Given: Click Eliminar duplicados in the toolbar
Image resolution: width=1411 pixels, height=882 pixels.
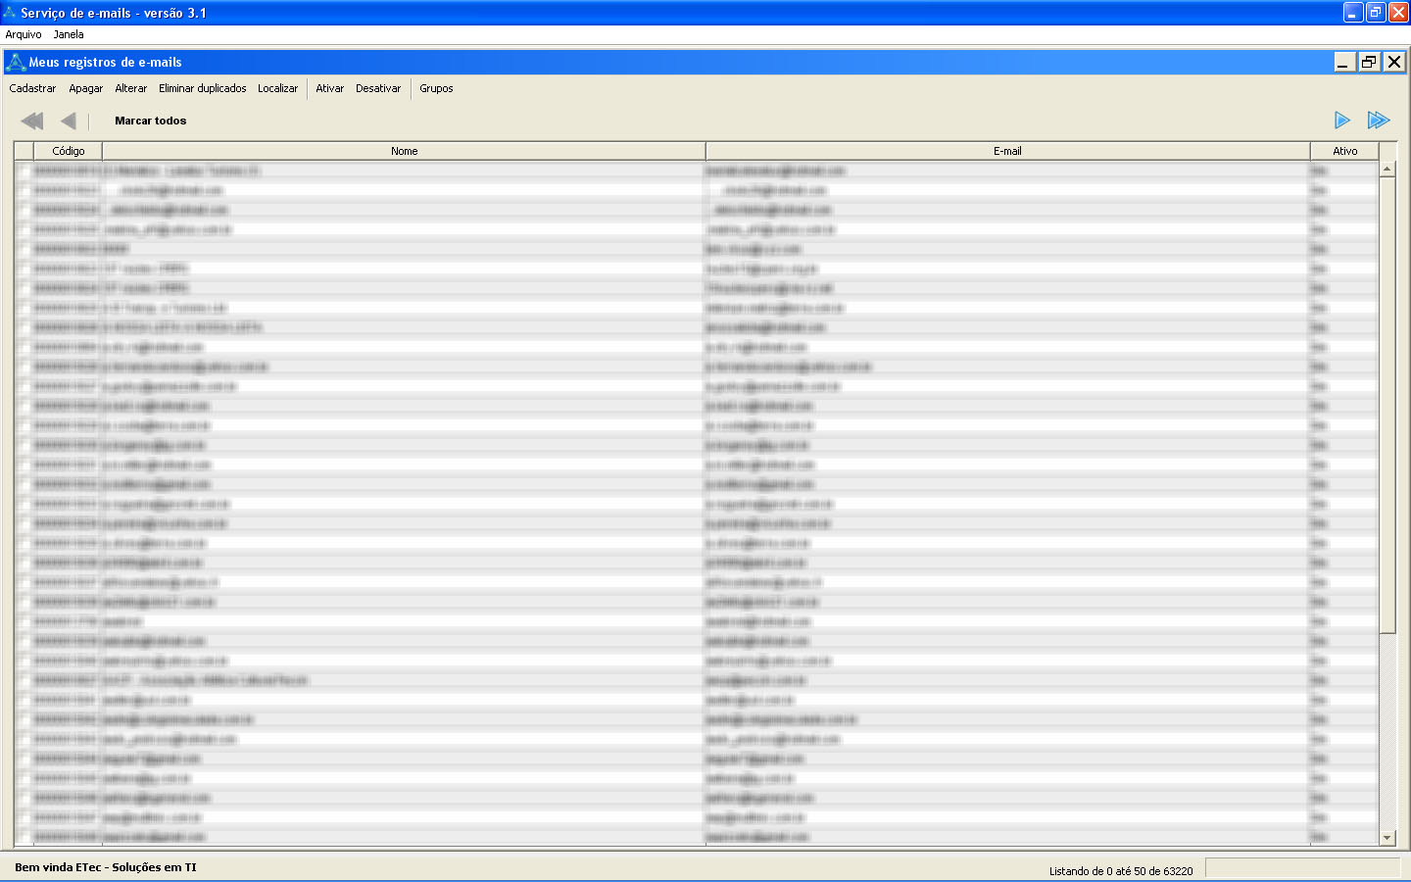Looking at the screenshot, I should [x=203, y=88].
